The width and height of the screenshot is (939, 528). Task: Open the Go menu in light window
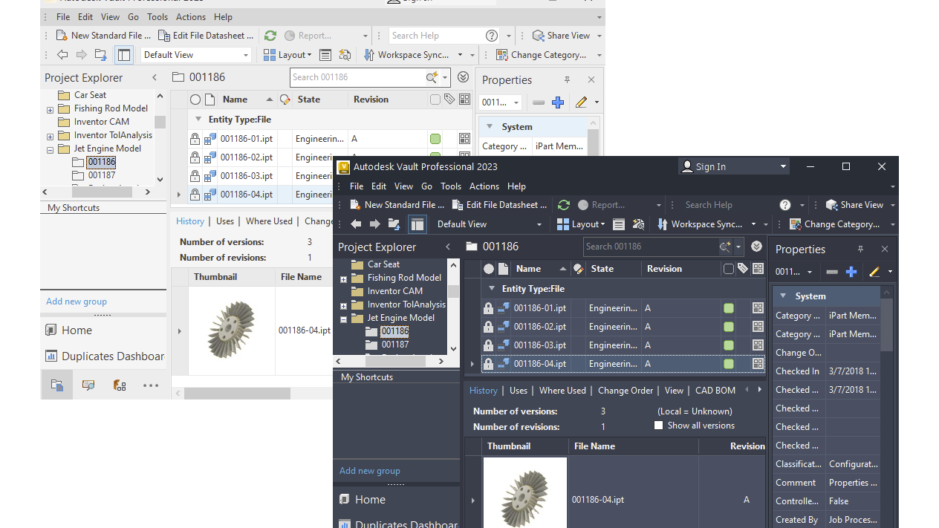point(133,17)
